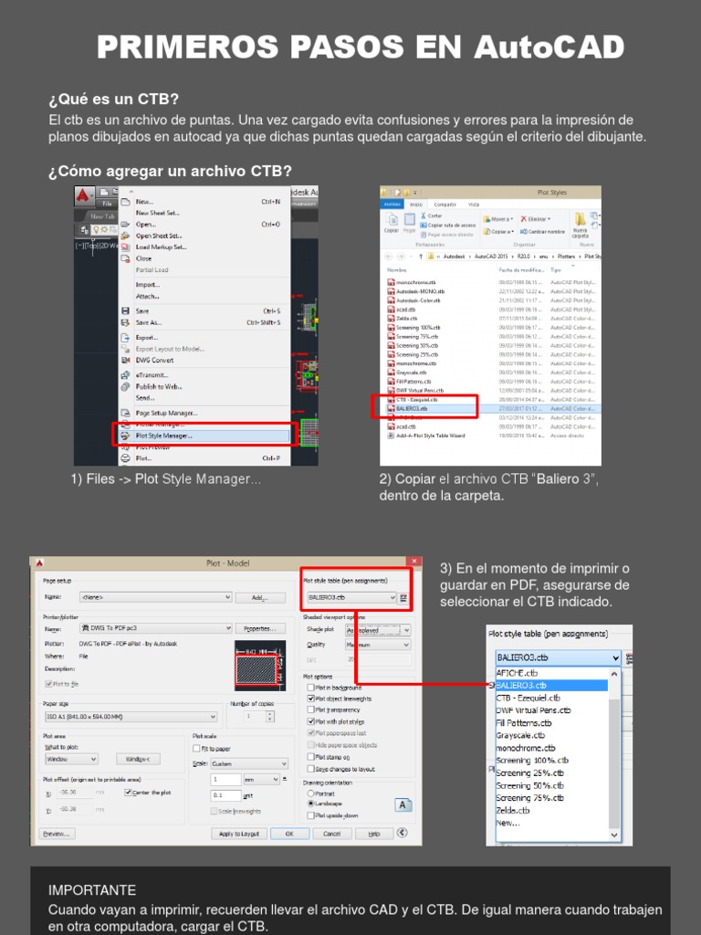Open plot style table BALIERO3.ctb dropdown in Plot dialog

tap(351, 597)
